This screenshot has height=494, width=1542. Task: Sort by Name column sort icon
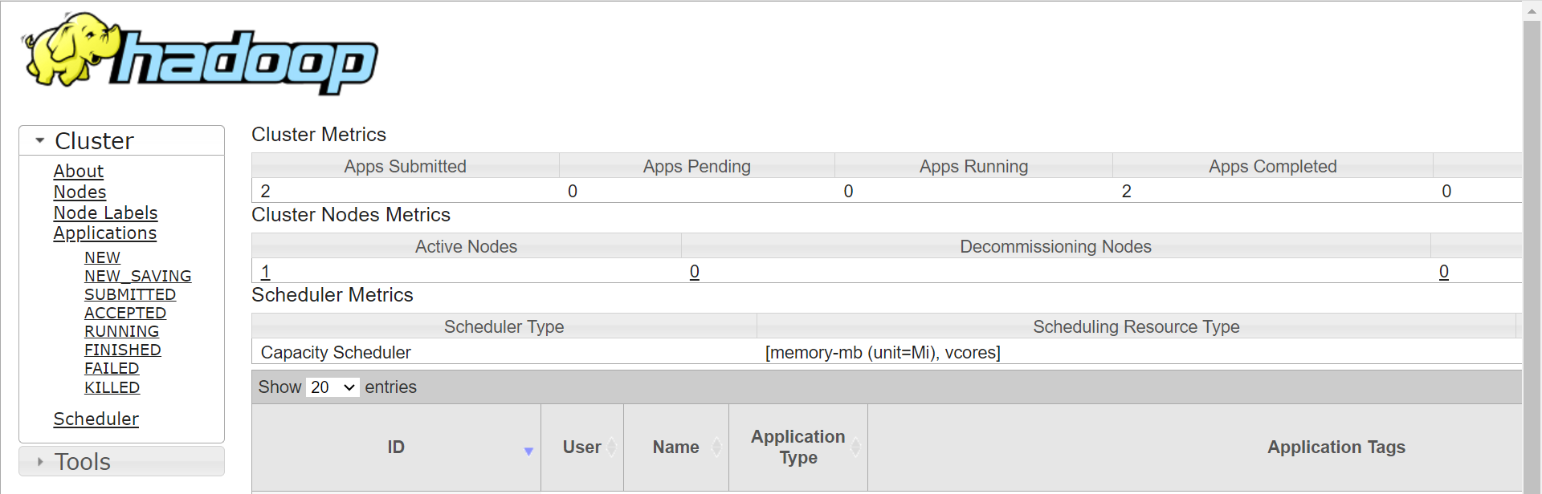coord(716,447)
